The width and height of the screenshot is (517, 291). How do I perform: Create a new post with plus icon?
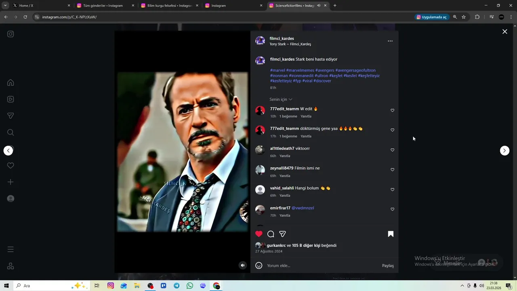coord(11,182)
